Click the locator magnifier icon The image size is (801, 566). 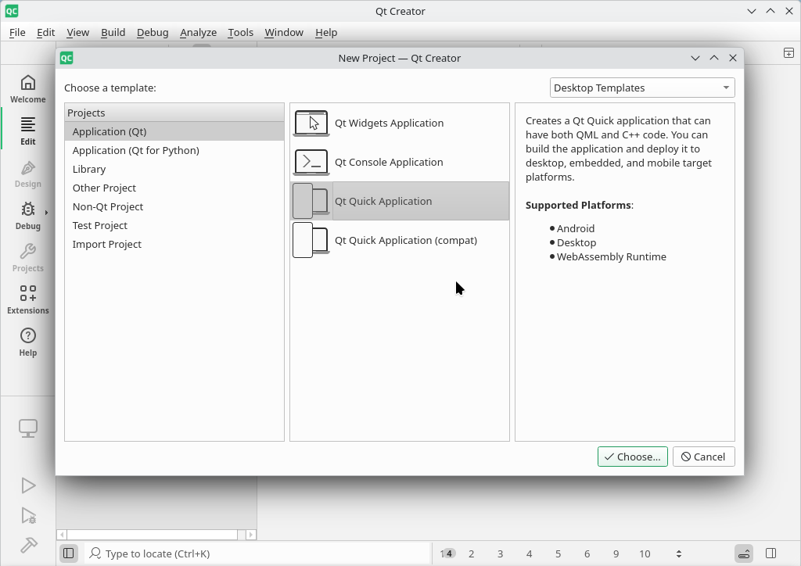[95, 553]
